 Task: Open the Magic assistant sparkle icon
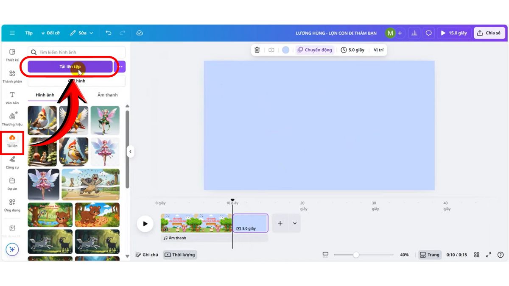pos(13,250)
